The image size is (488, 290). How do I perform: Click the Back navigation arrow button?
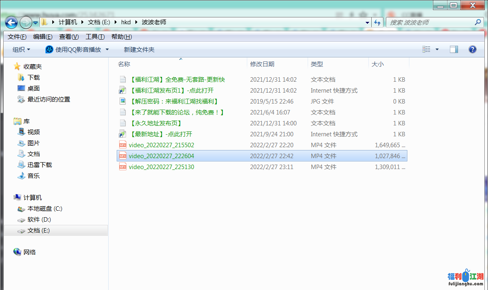point(11,22)
